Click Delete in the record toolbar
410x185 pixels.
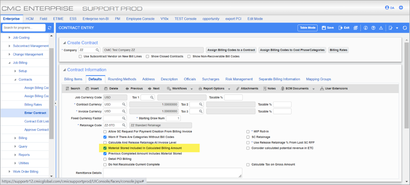(111, 88)
